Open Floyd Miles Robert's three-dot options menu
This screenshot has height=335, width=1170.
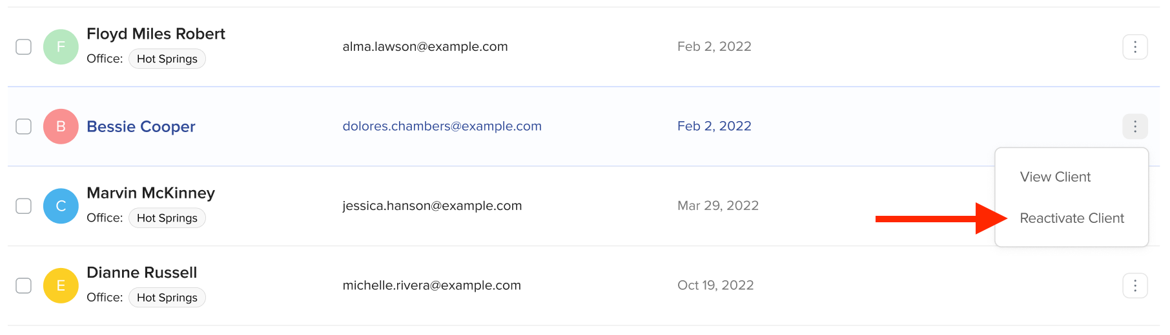tap(1134, 47)
